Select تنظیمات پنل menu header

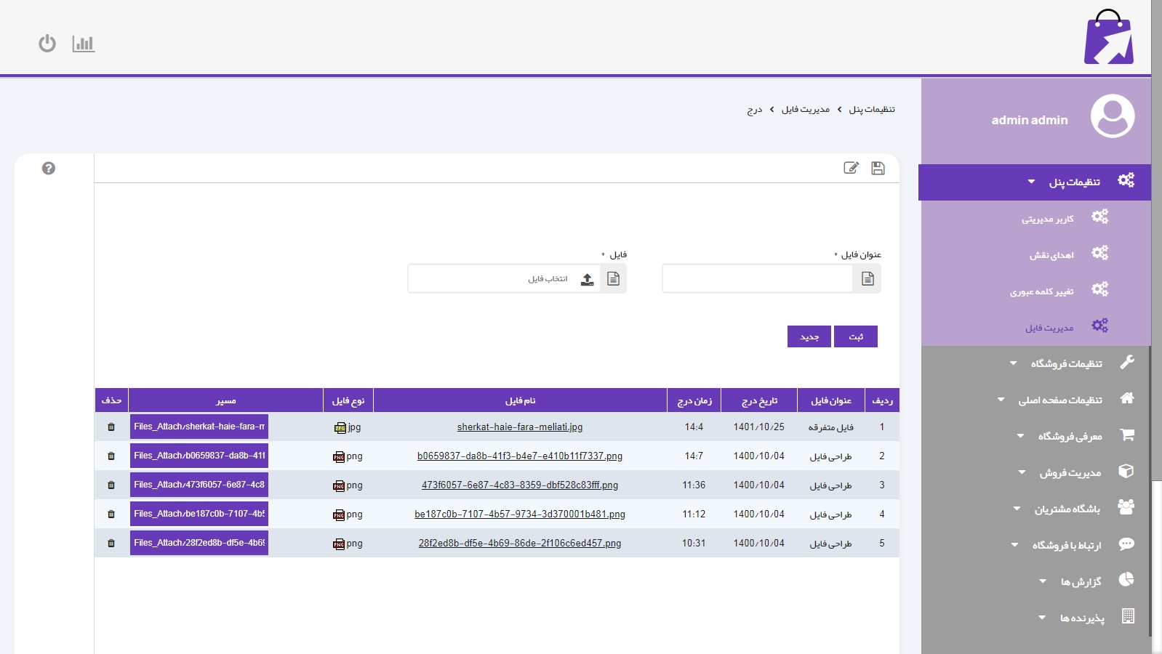1035,182
